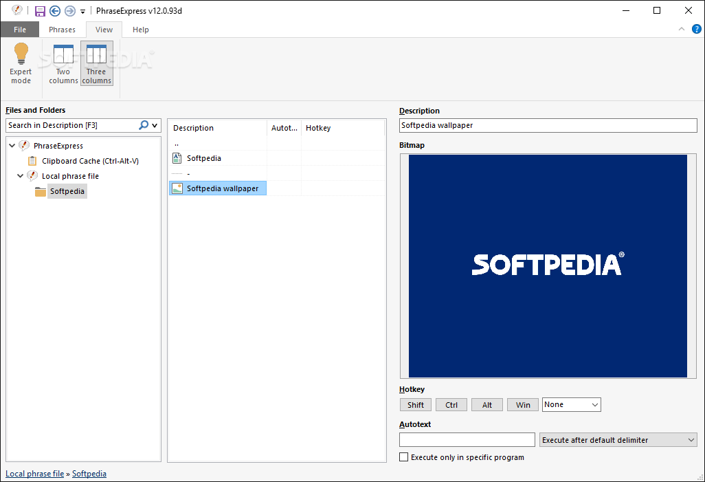Click the Description text field
This screenshot has height=482, width=705.
(x=548, y=125)
